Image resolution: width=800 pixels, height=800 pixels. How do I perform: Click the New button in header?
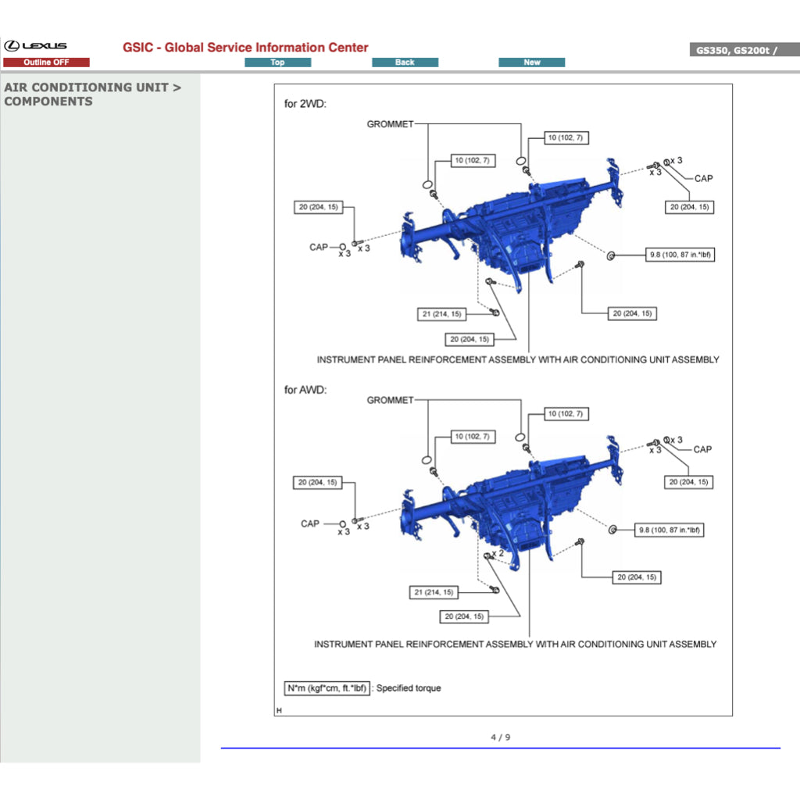click(x=531, y=62)
